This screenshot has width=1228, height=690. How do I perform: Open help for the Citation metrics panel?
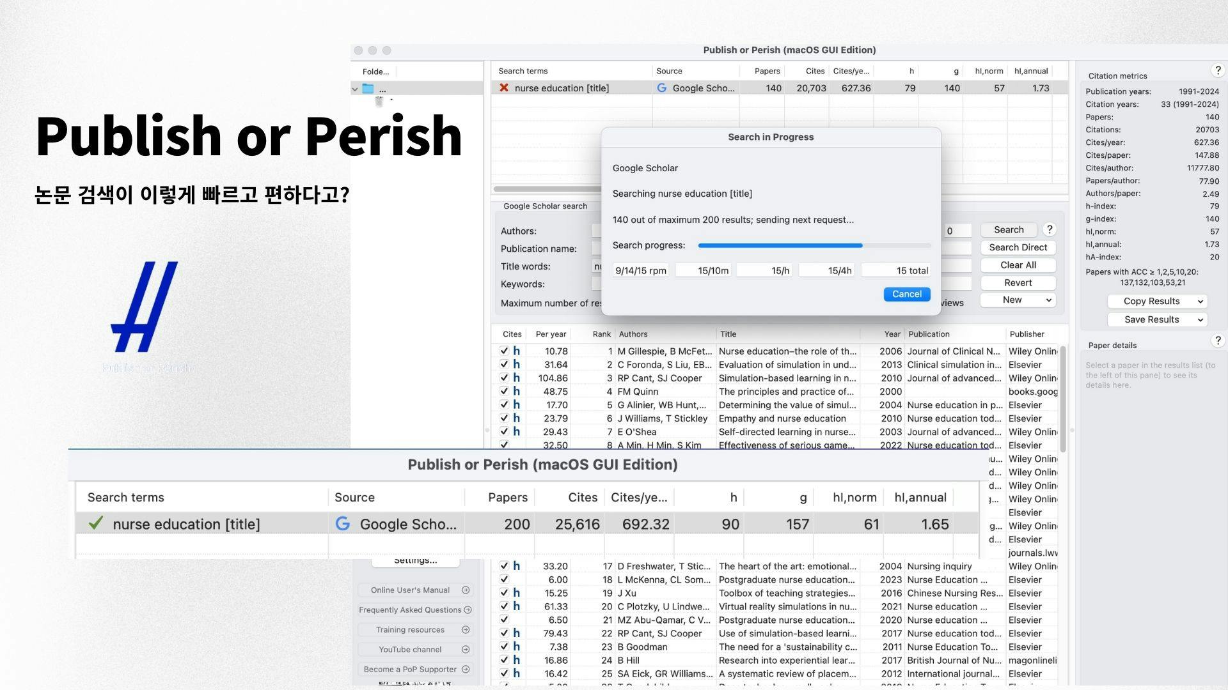(1218, 71)
